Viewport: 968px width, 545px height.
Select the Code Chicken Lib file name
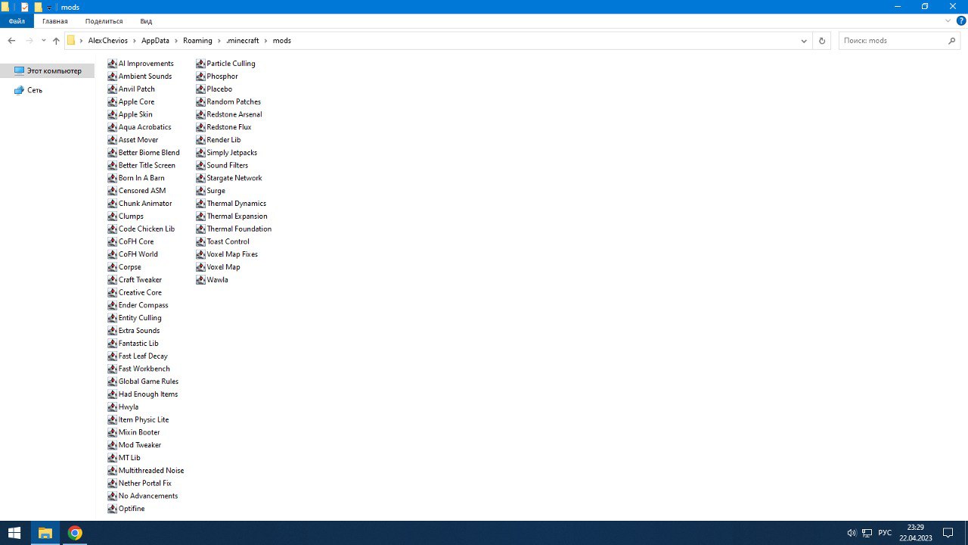[147, 229]
